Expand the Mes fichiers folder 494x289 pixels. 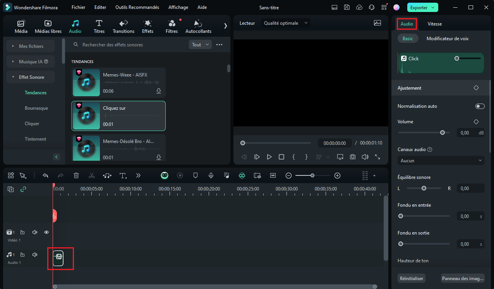pyautogui.click(x=31, y=46)
